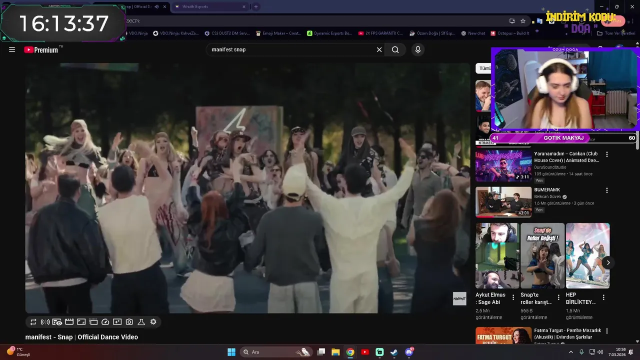Screen dimensions: 640x360
Task: Toggle the loop video icon under player
Action: click(x=33, y=322)
